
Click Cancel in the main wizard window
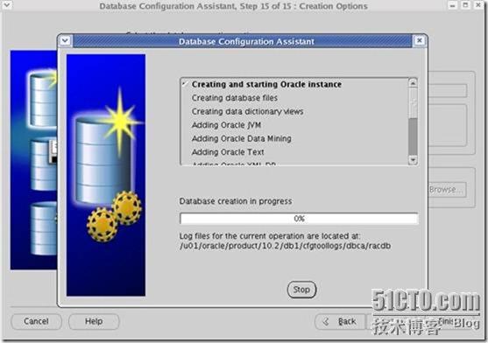36,321
